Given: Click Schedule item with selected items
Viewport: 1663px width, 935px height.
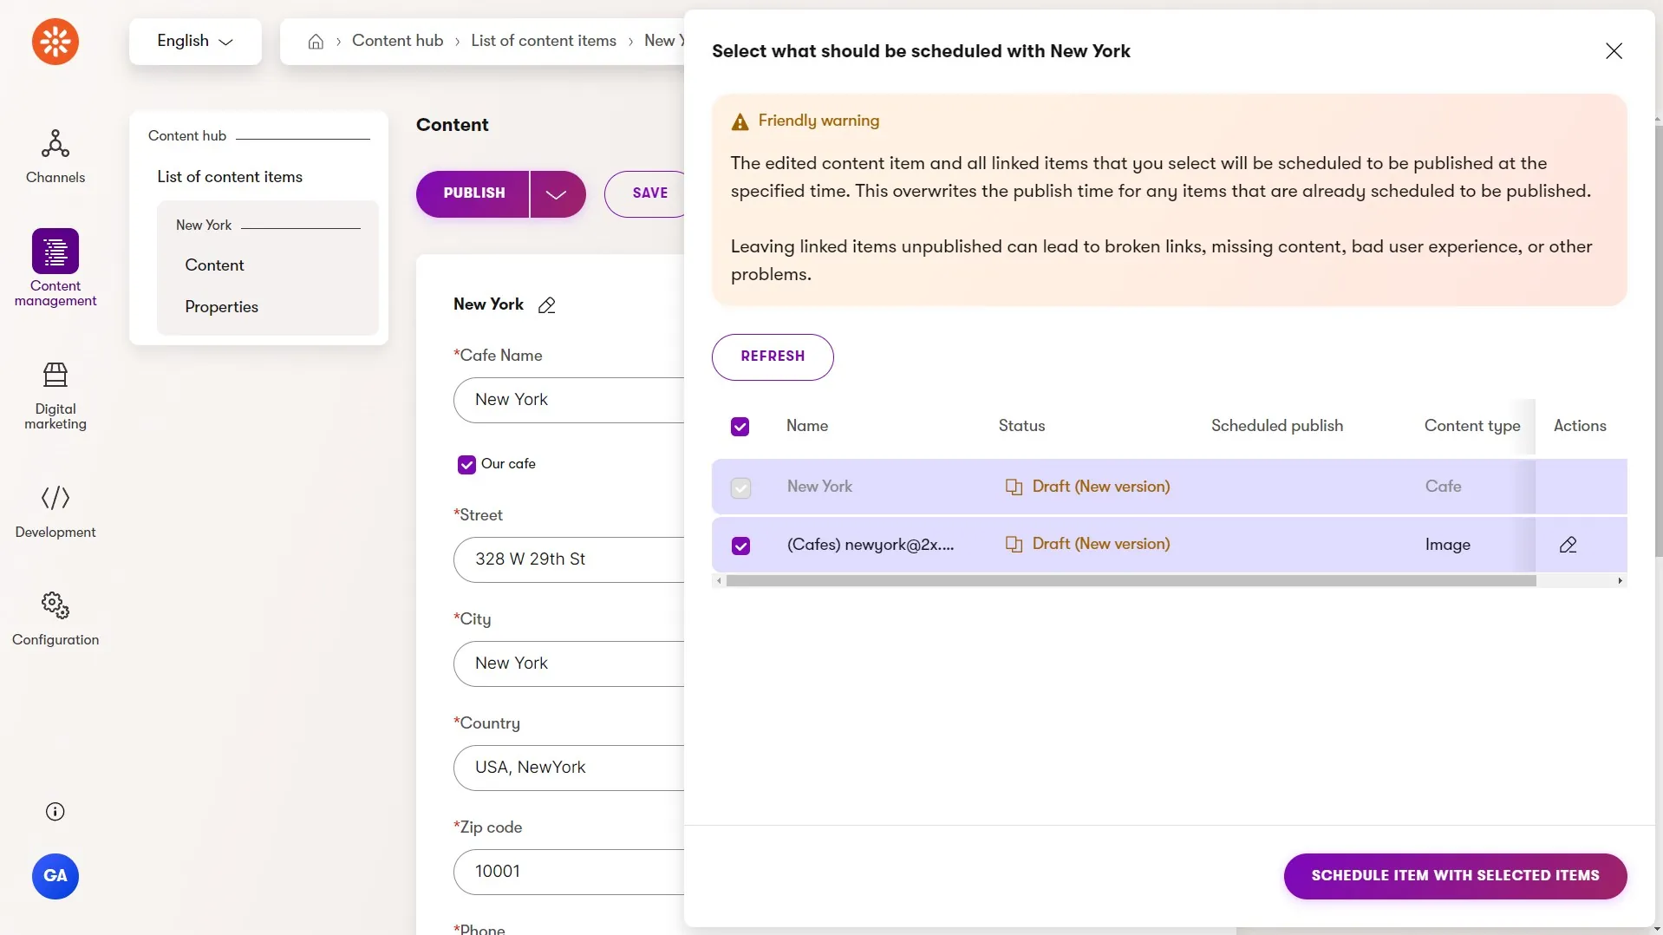Looking at the screenshot, I should click(1455, 876).
